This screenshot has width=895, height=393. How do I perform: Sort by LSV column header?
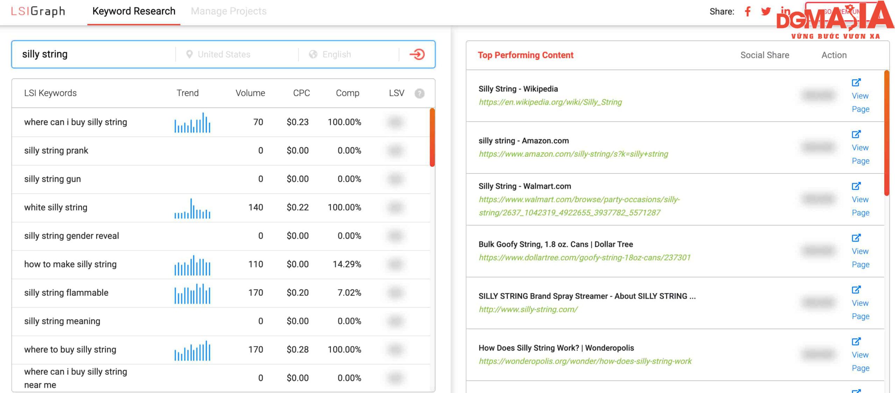pyautogui.click(x=396, y=93)
